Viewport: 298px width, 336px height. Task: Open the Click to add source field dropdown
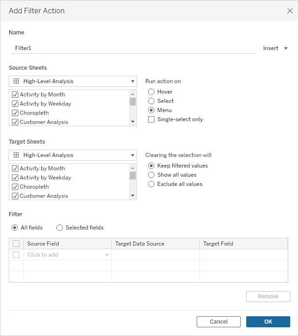(x=107, y=255)
